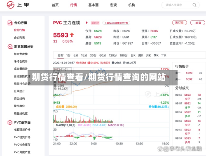This screenshot has width=206, height=156.
Task: Select the 1分 chart period tab
Action: 68,55
